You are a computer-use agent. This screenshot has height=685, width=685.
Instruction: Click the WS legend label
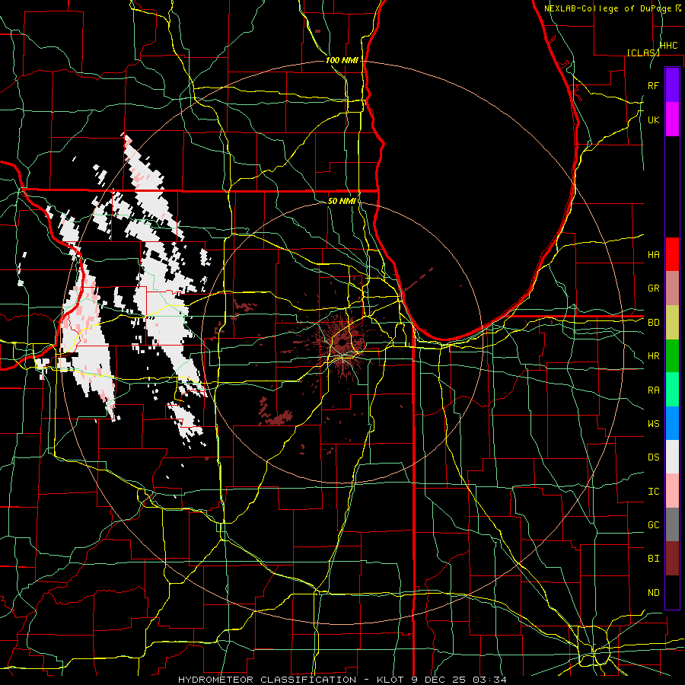tap(653, 424)
